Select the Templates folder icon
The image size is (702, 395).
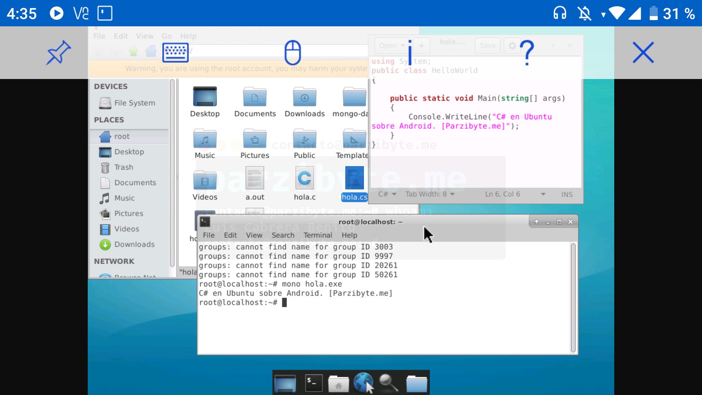(x=352, y=144)
